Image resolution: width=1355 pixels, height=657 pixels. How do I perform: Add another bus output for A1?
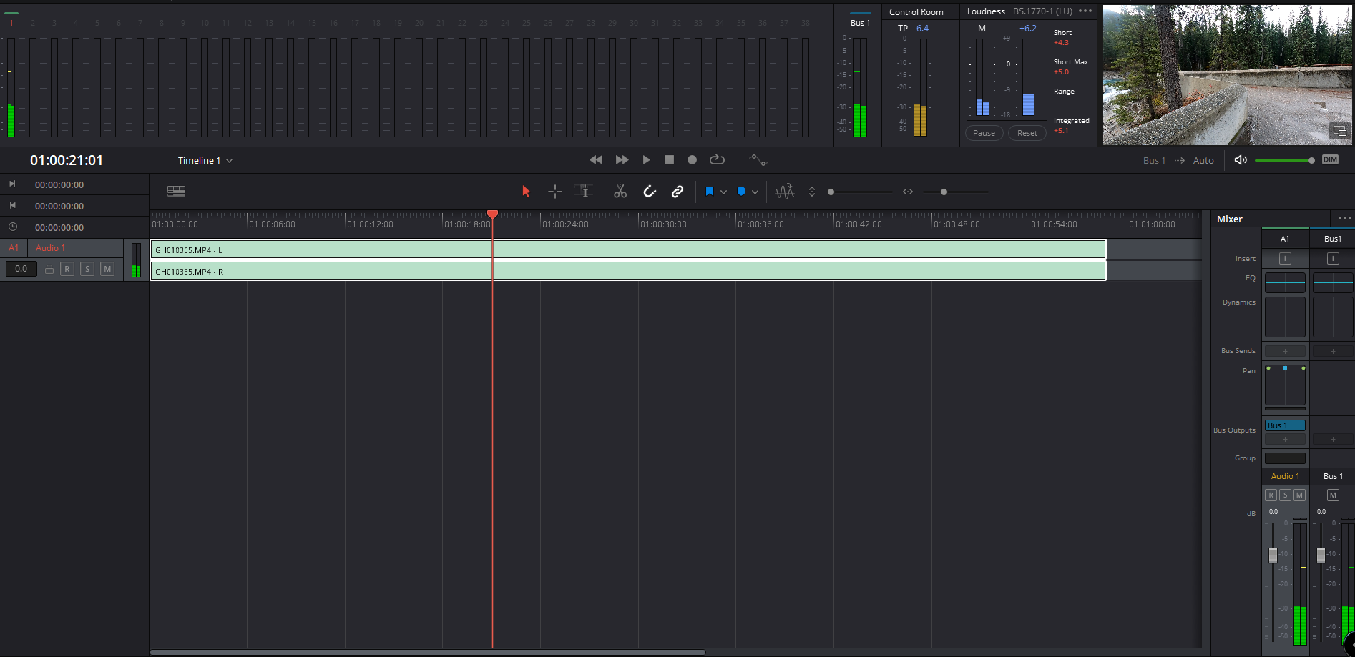pos(1285,439)
